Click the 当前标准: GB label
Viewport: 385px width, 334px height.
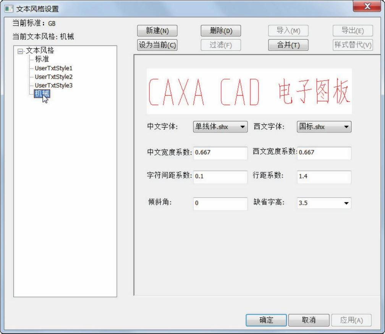[34, 23]
